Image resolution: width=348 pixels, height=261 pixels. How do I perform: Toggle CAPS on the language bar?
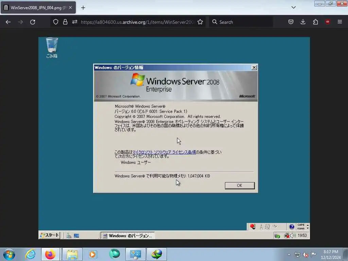pos(301,225)
